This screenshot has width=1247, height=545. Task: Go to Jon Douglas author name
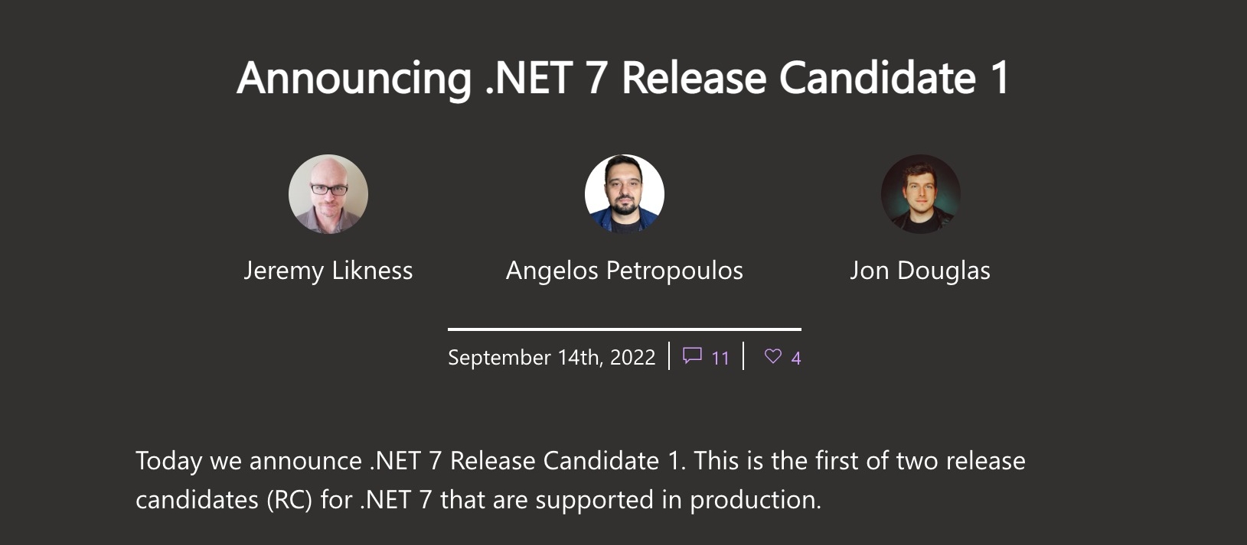coord(920,271)
